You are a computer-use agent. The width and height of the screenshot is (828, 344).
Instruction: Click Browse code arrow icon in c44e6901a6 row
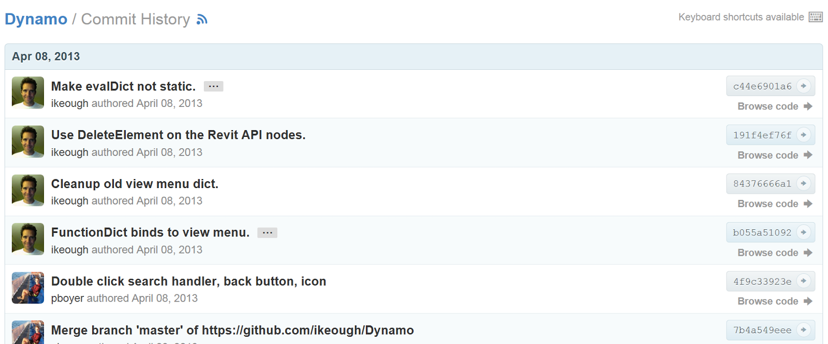tap(808, 106)
